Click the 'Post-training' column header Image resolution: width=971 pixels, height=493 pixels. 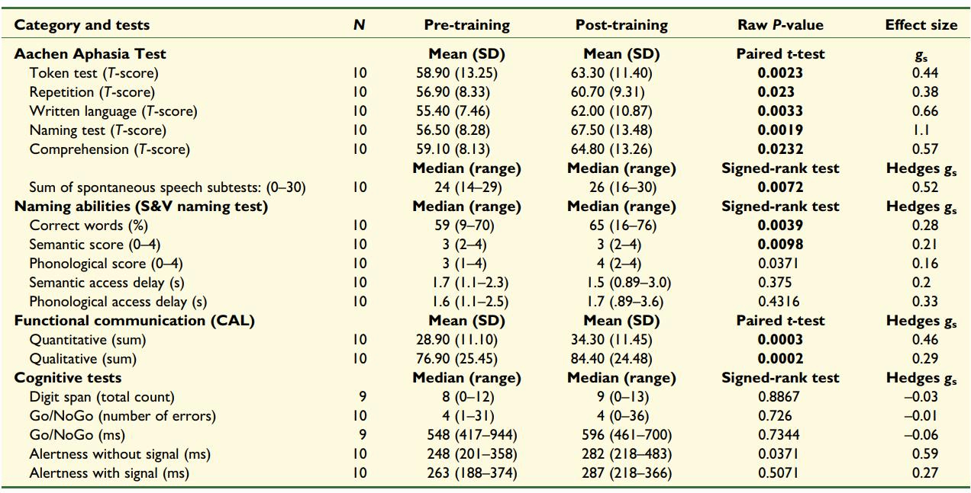621,24
